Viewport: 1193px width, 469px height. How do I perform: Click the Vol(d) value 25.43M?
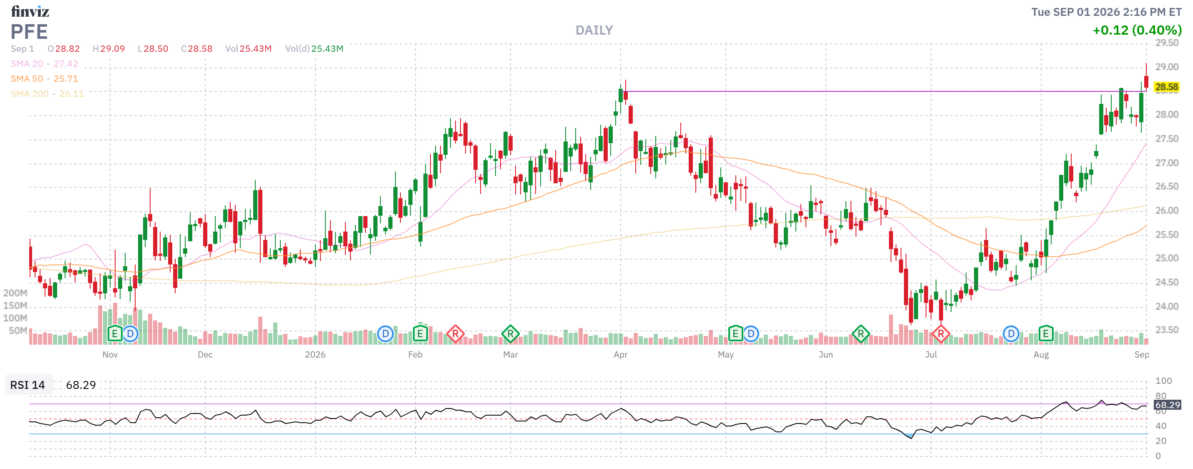click(327, 49)
